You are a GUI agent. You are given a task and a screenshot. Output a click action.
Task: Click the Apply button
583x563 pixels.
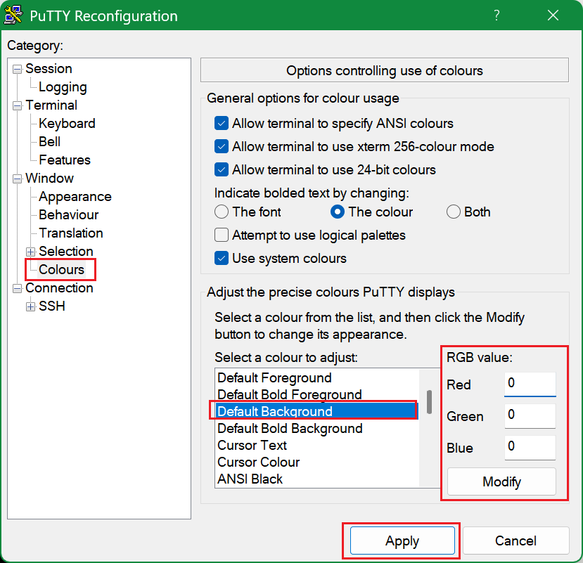[402, 541]
